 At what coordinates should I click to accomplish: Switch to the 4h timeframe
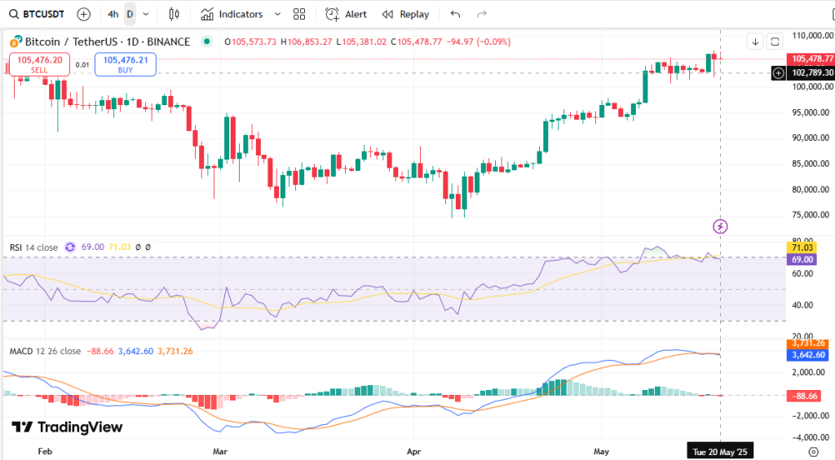[113, 14]
